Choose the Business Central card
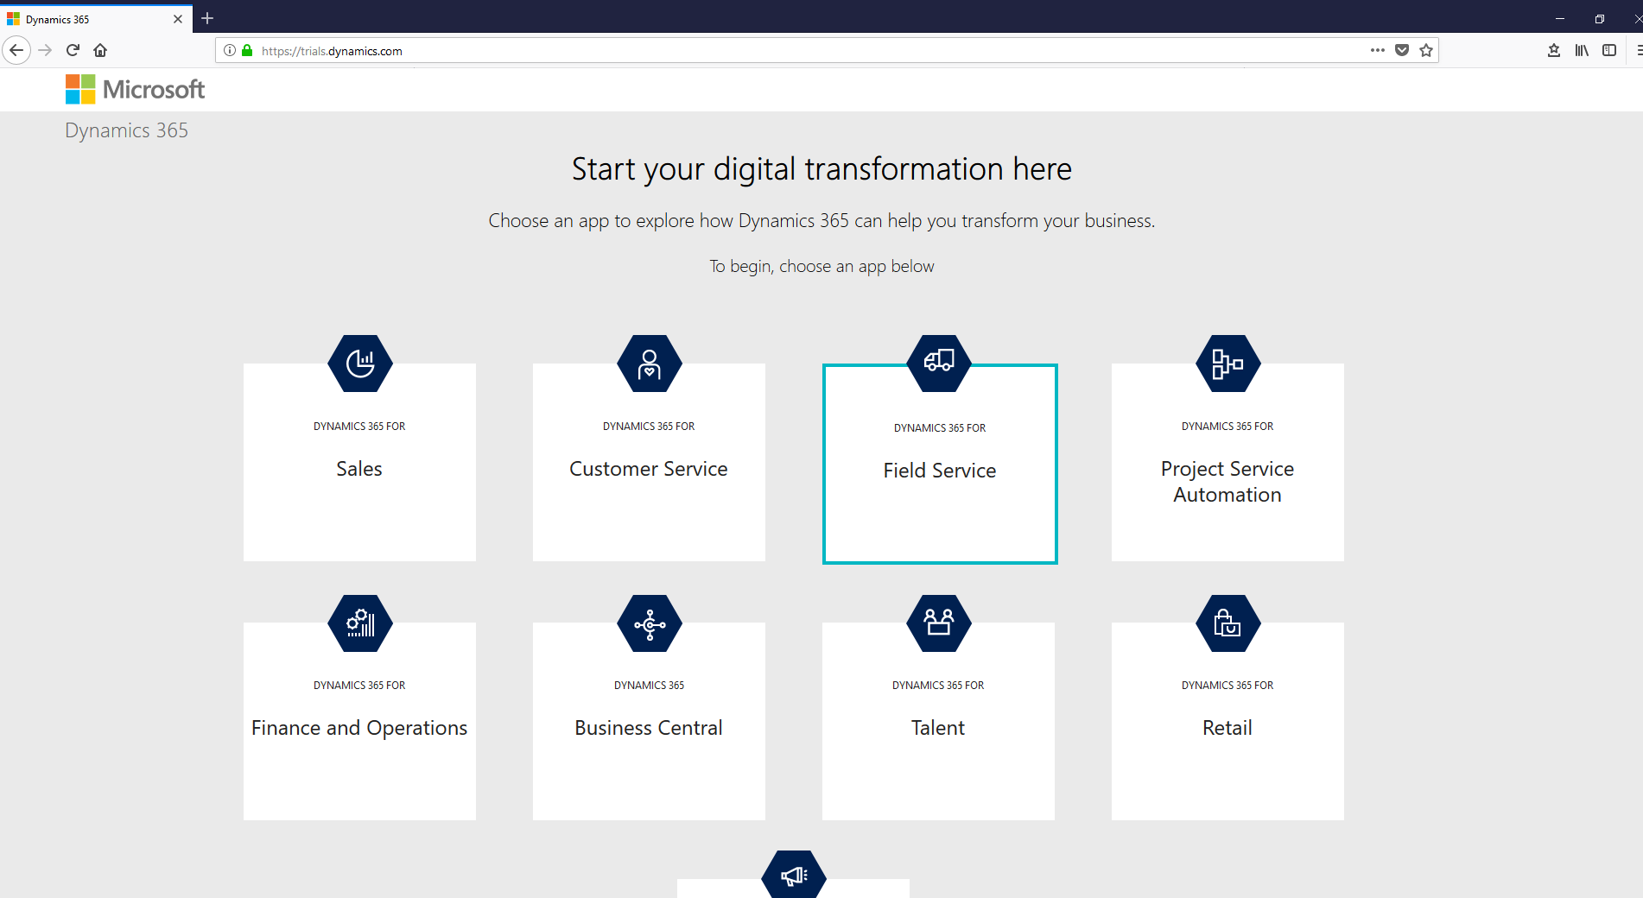This screenshot has height=898, width=1643. click(x=649, y=721)
